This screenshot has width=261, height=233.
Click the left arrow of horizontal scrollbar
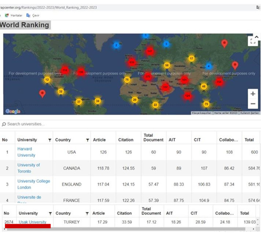(4, 229)
